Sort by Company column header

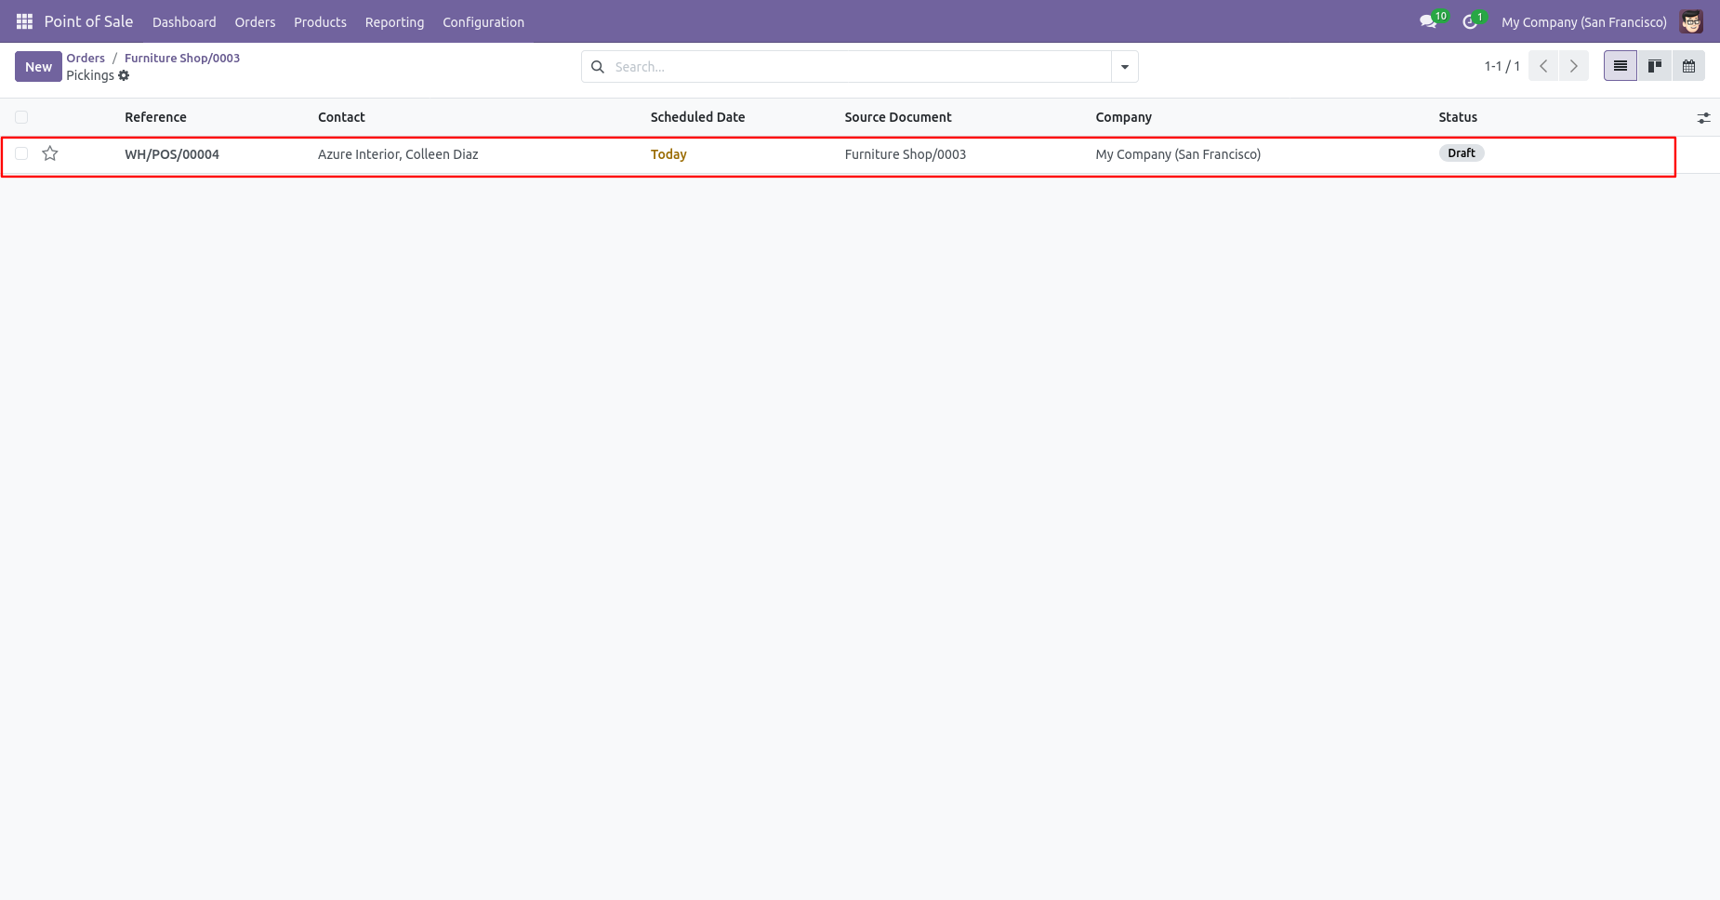coord(1123,117)
